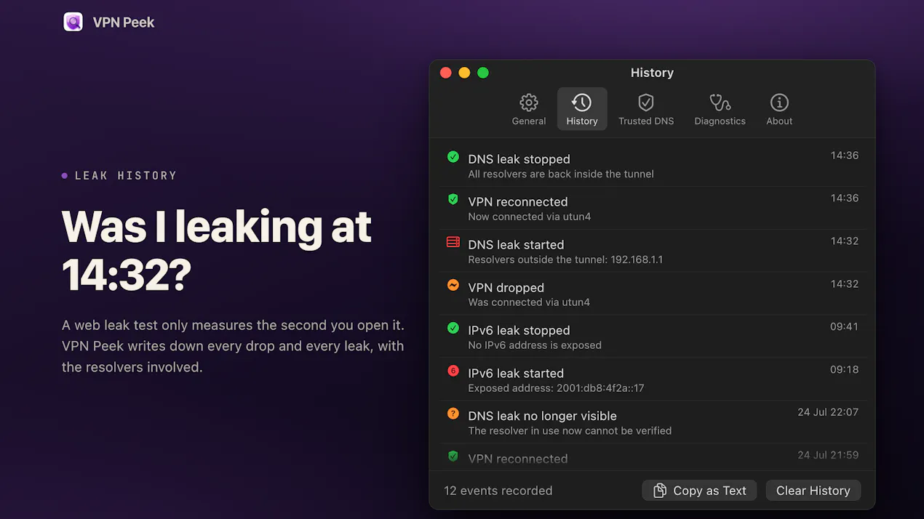Click the 14:32 timestamp of VPN dropped
Screen dimensions: 924x519
click(845, 284)
